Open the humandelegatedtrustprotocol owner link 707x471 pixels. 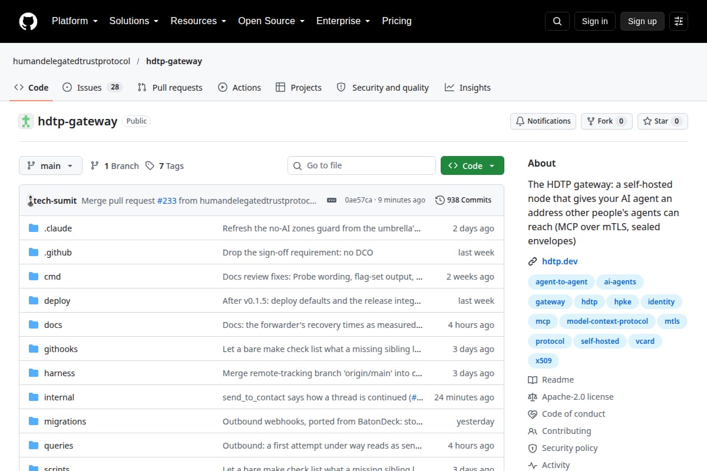tap(71, 61)
